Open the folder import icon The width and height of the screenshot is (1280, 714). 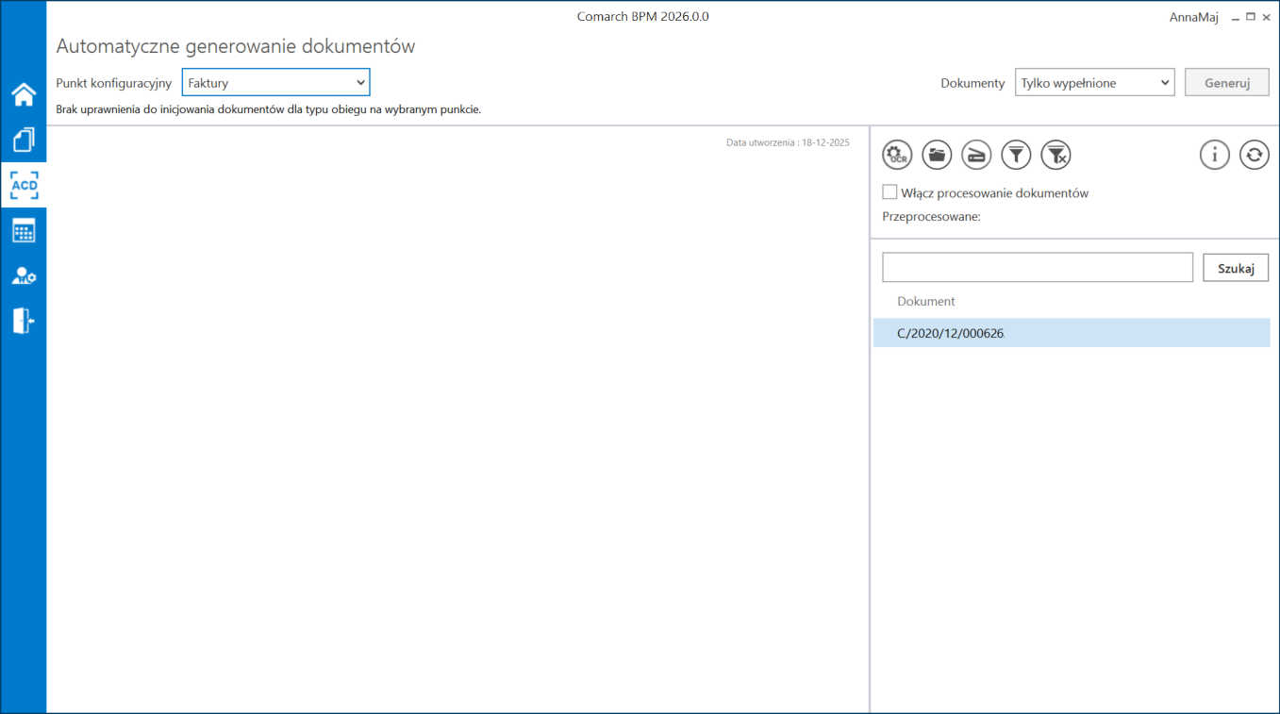pyautogui.click(x=937, y=155)
